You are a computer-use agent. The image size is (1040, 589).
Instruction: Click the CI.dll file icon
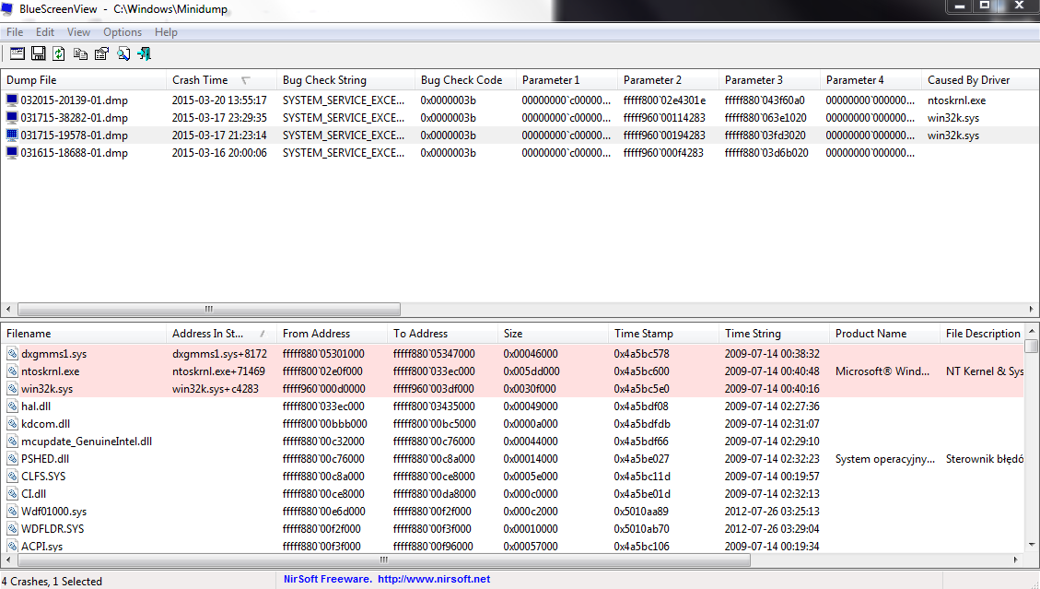click(x=12, y=494)
